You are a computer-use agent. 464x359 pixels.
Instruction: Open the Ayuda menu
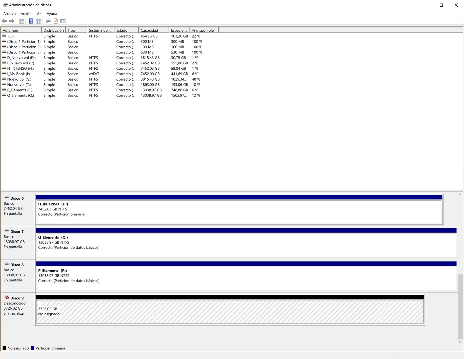click(x=52, y=14)
